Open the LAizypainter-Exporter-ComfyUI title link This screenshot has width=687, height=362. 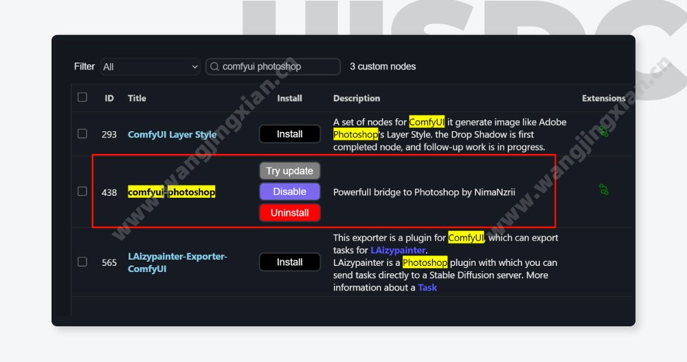tap(177, 262)
